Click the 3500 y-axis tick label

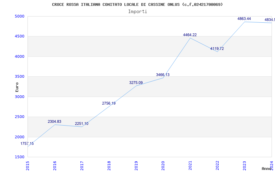20,76
